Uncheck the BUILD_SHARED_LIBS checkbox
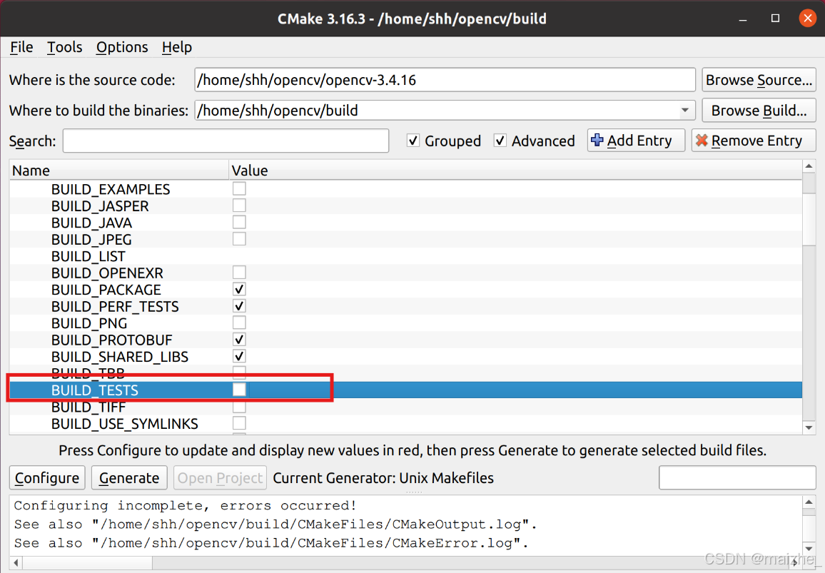 pos(239,356)
